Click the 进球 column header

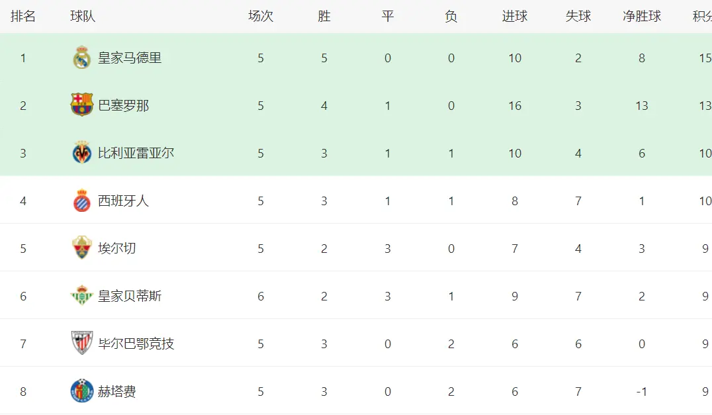click(515, 17)
